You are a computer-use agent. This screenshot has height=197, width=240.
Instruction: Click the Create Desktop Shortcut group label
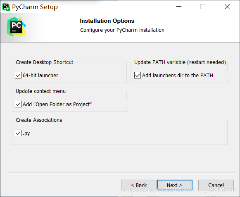tap(44, 62)
